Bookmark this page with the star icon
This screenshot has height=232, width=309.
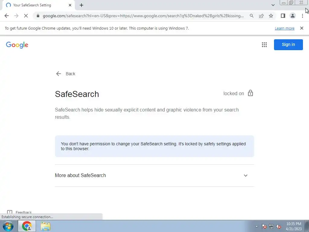click(271, 16)
